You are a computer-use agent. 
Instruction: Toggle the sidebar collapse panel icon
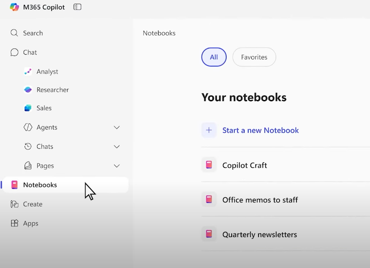click(77, 7)
